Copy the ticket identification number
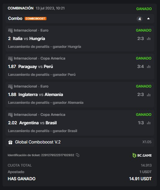Viewport: 160px width, 190px height. 78,155
